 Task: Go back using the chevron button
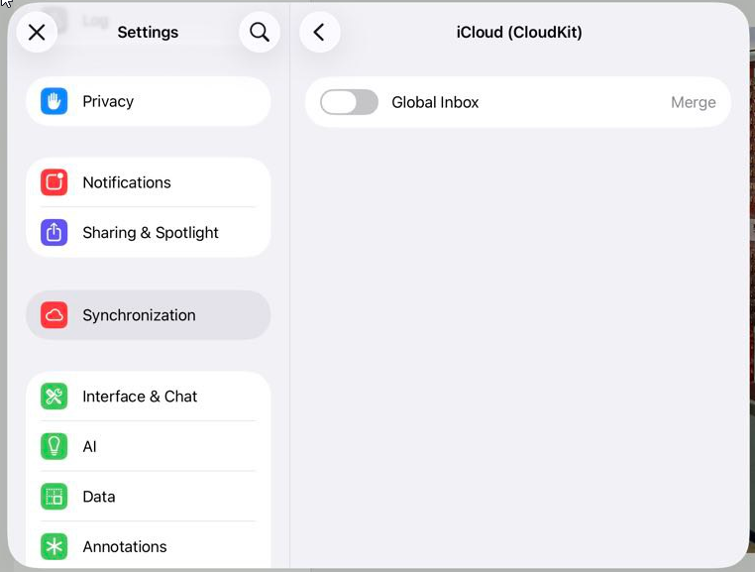coord(319,33)
